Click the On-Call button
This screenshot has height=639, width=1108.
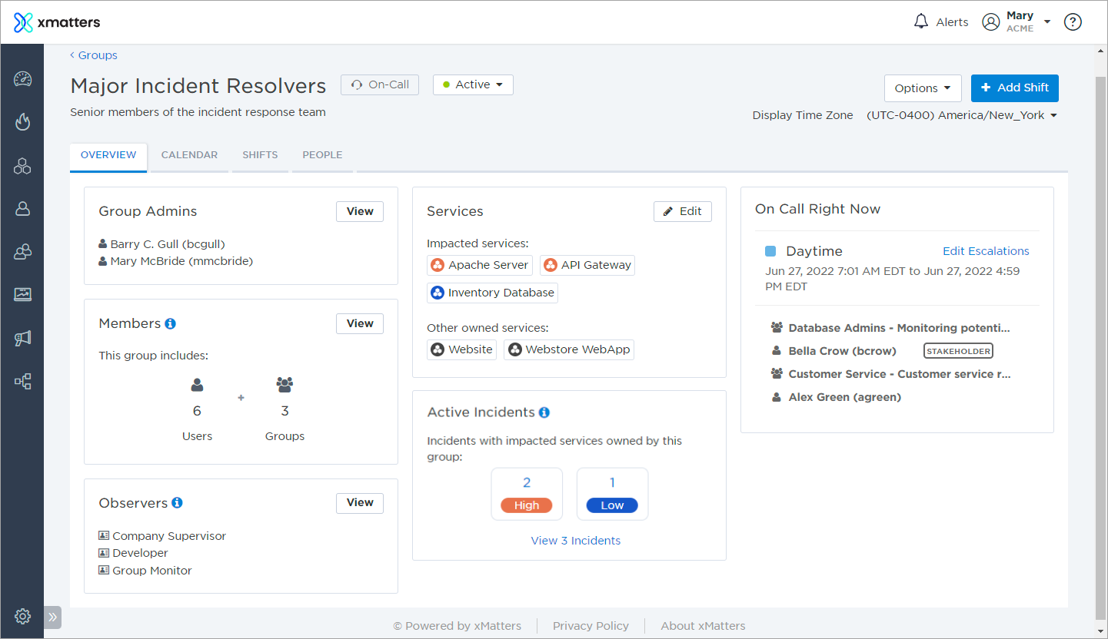pyautogui.click(x=380, y=84)
